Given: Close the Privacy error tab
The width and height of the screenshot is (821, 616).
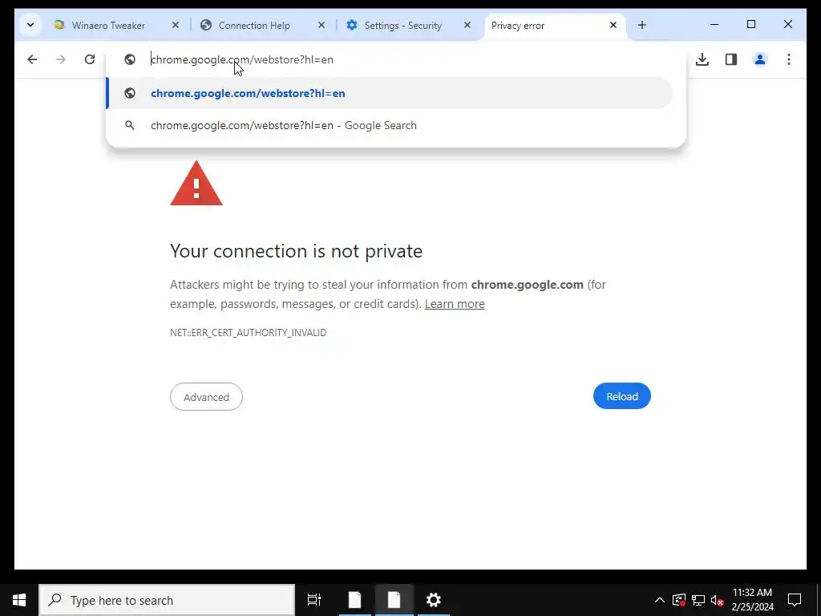Looking at the screenshot, I should [613, 25].
